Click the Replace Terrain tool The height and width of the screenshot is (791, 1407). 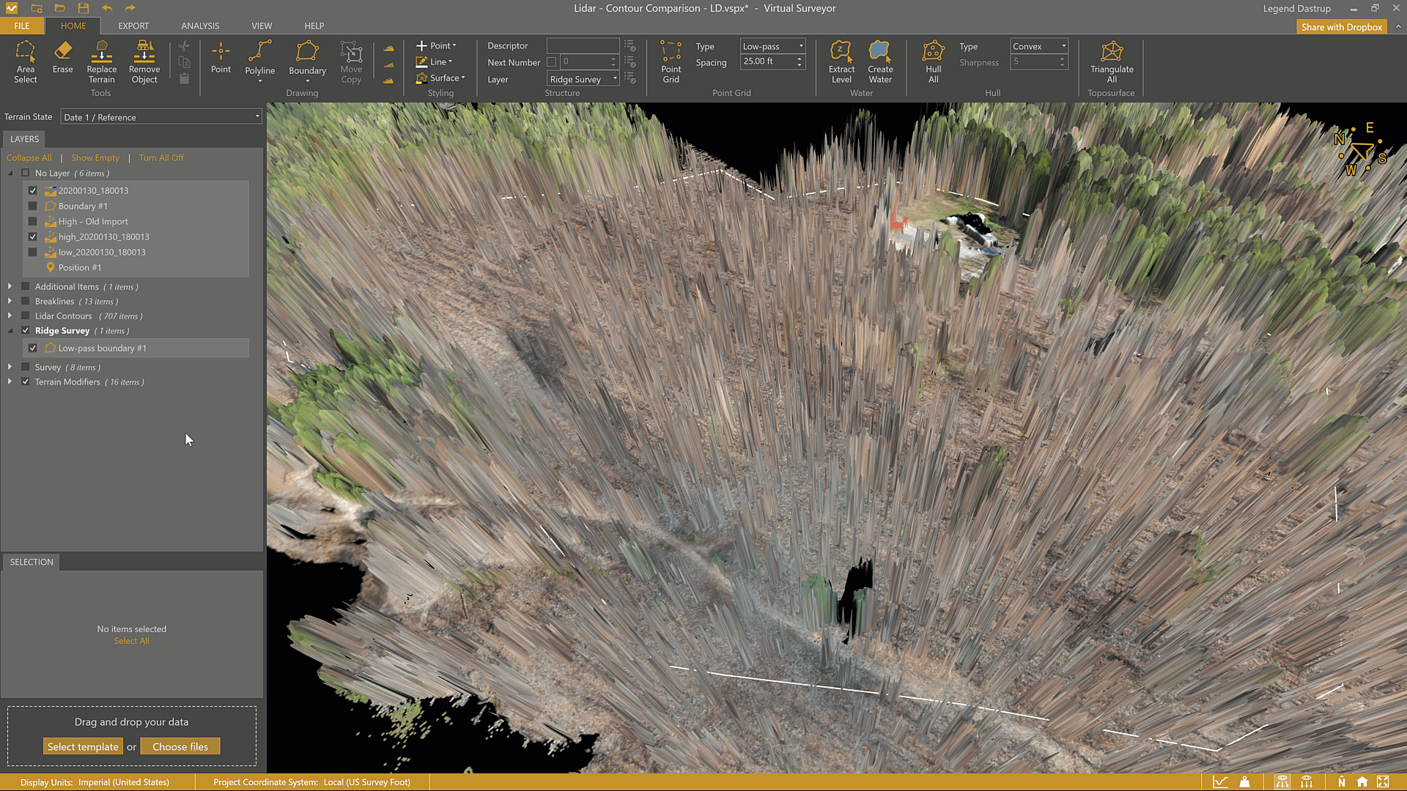click(102, 62)
